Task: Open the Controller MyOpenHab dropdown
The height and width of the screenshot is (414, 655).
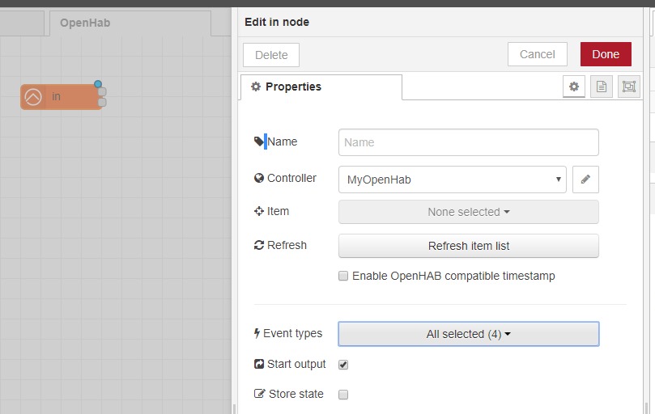Action: (x=453, y=180)
